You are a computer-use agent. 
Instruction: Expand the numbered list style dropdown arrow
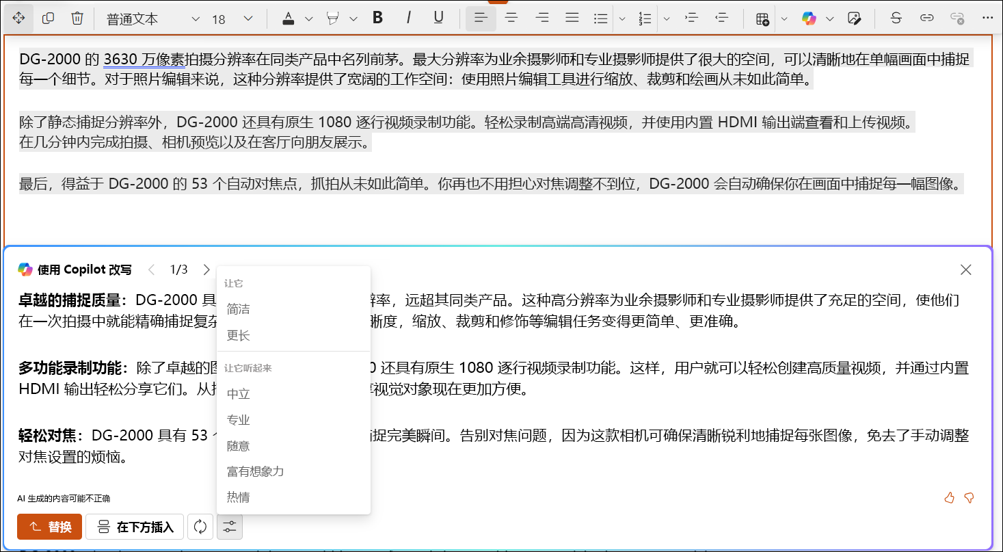tap(667, 18)
